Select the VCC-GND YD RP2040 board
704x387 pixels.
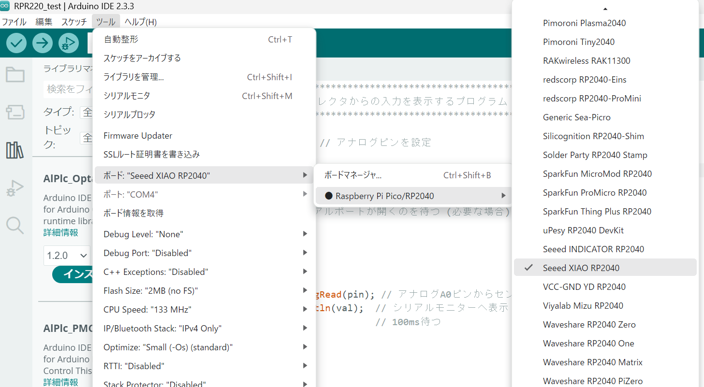605,287
